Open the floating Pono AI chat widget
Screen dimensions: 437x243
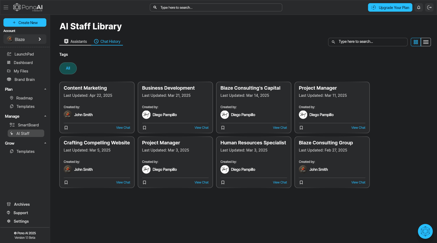[425, 231]
